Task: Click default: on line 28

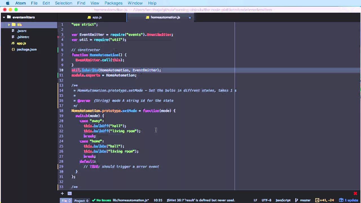Action: [87, 162]
